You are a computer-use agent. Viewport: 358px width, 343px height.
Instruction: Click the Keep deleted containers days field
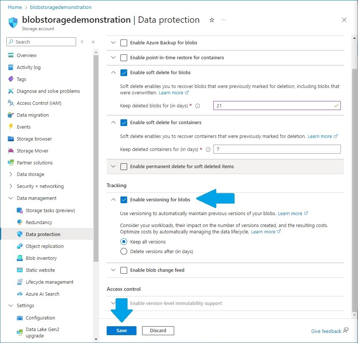[x=277, y=149]
